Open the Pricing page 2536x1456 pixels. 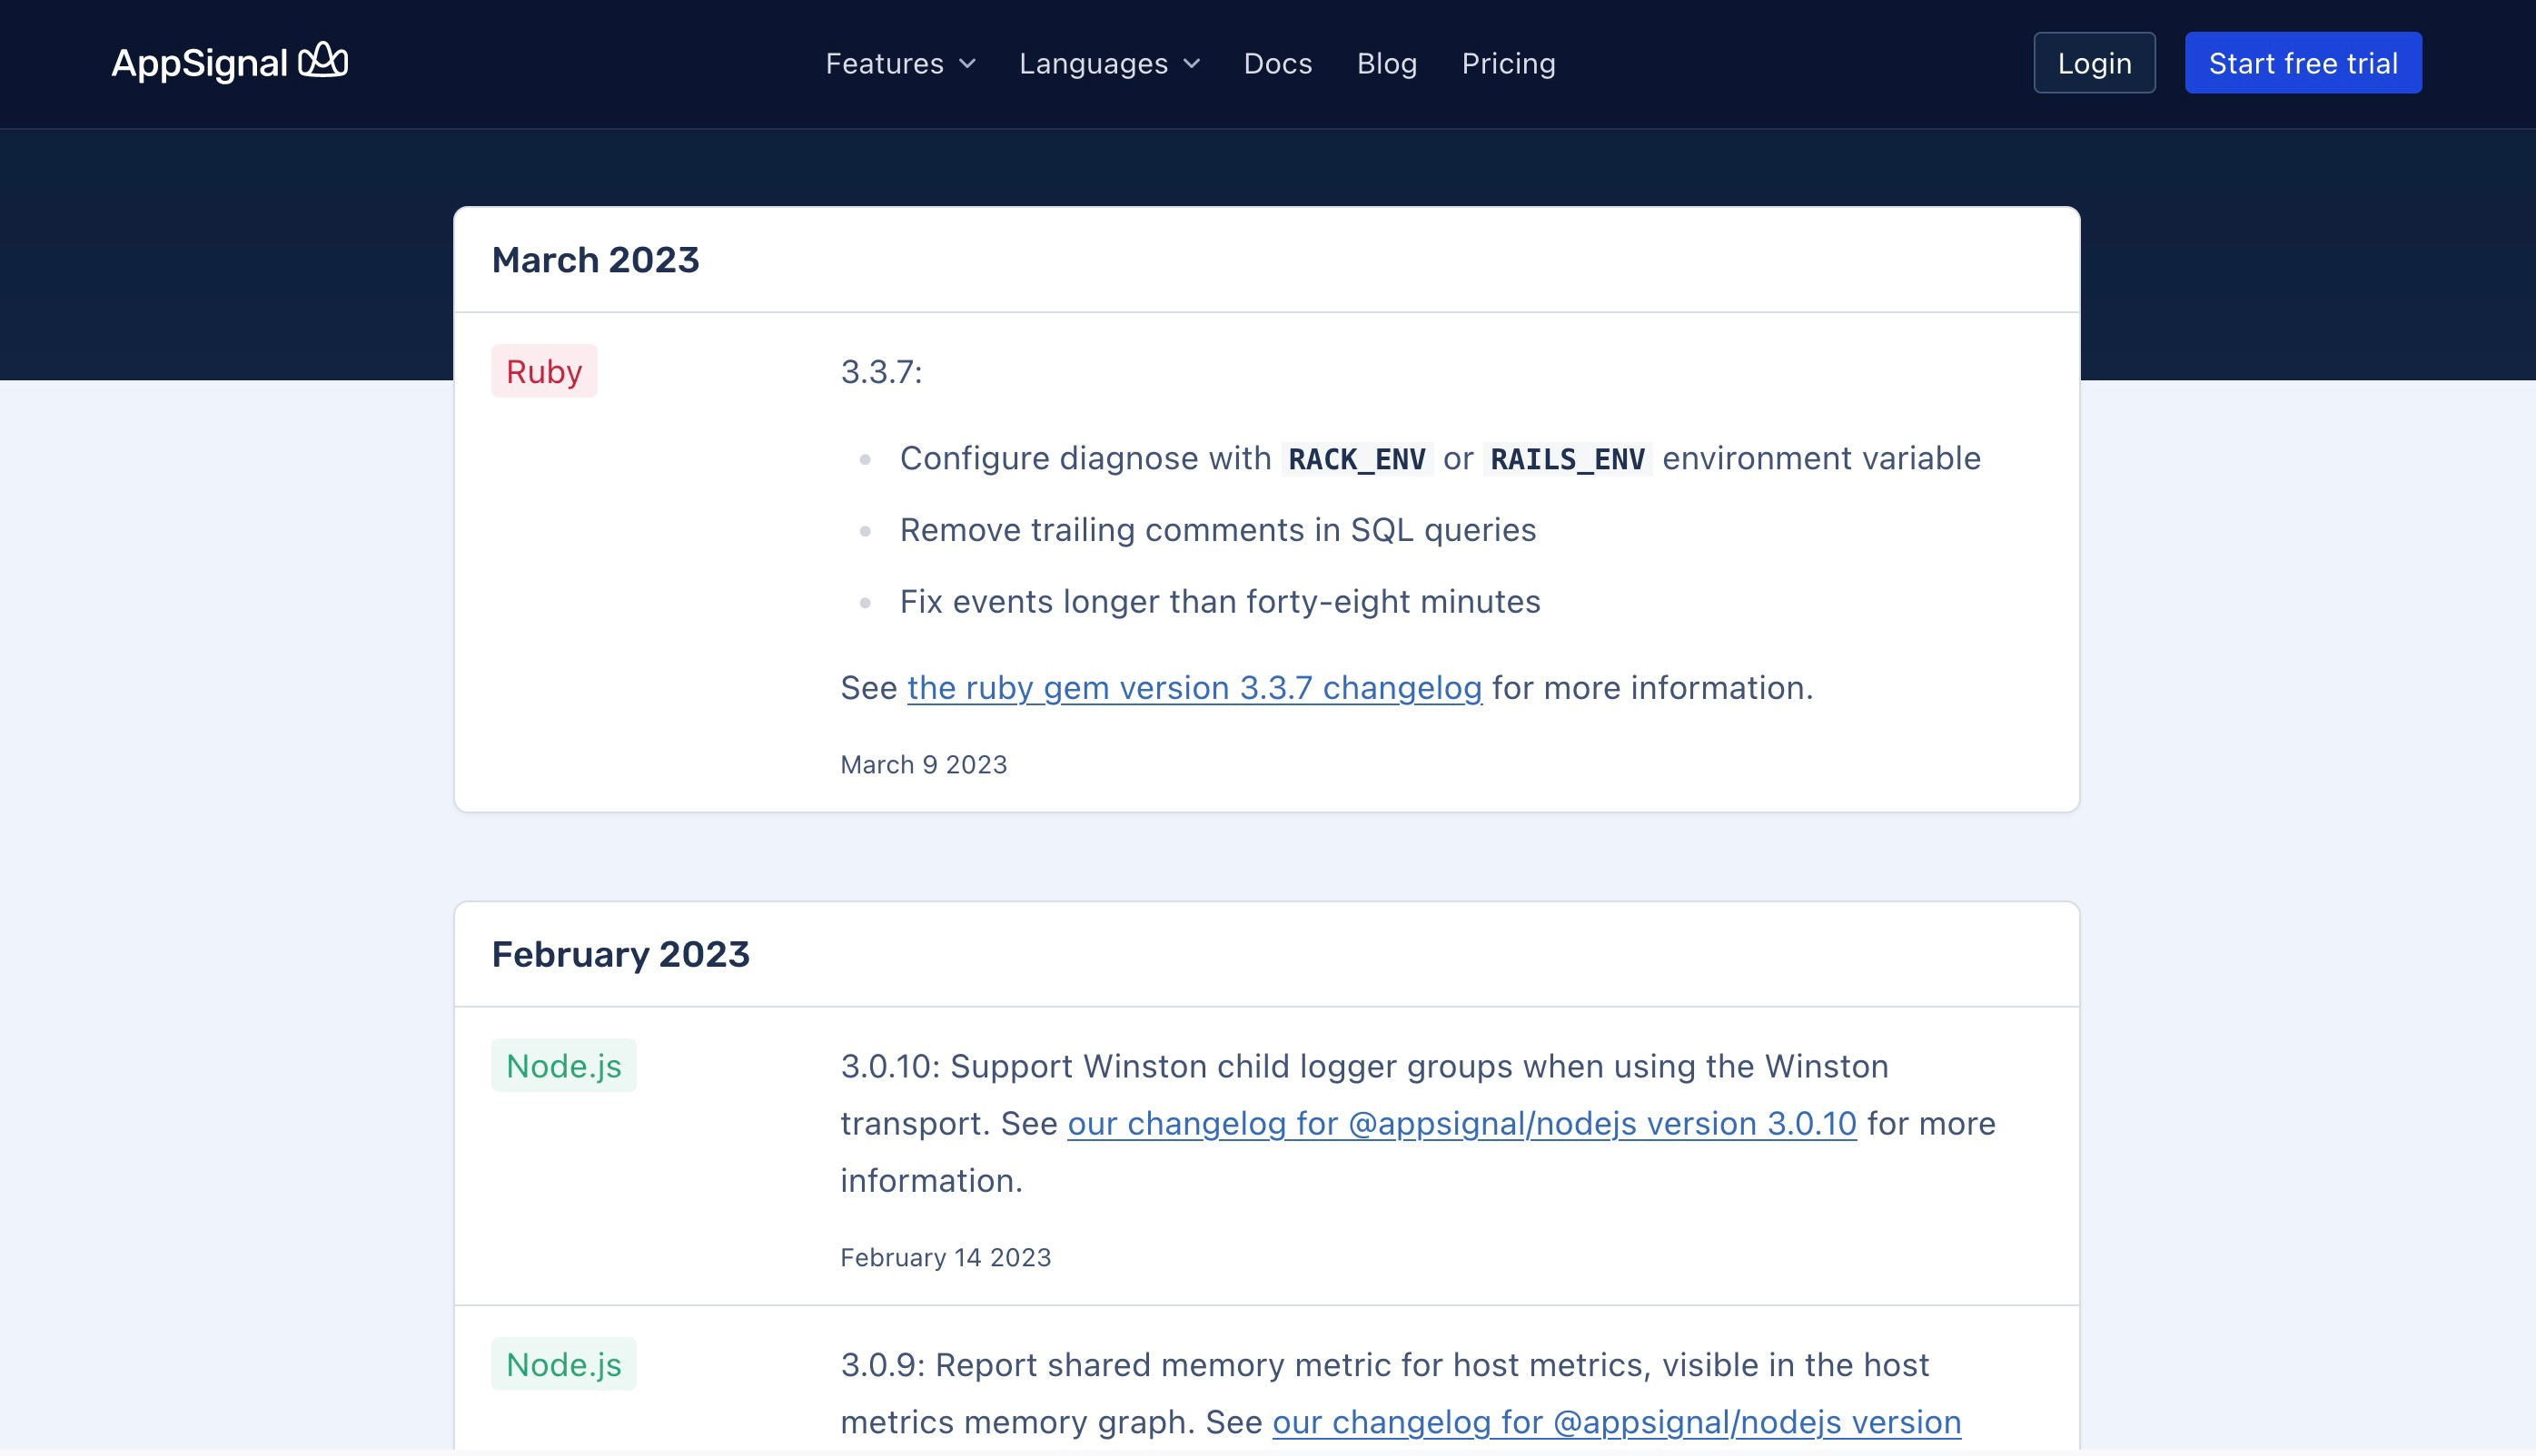(x=1508, y=63)
